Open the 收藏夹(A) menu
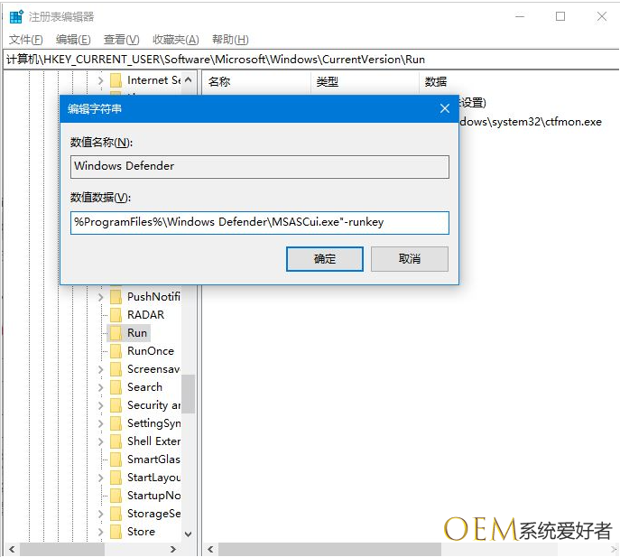620x557 pixels. point(175,40)
